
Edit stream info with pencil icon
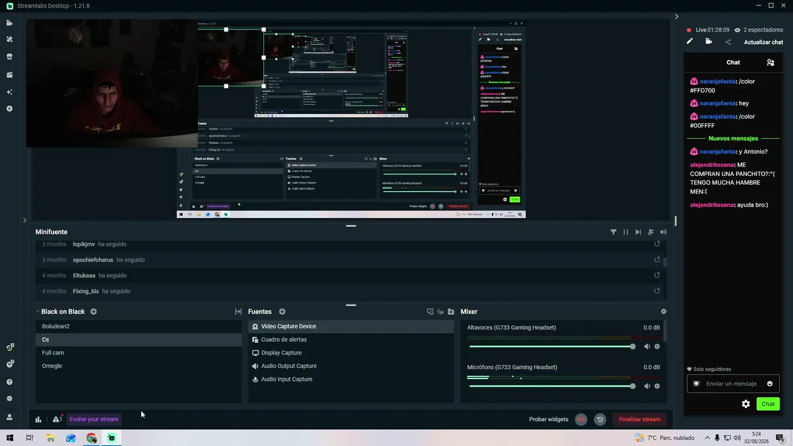coord(690,42)
